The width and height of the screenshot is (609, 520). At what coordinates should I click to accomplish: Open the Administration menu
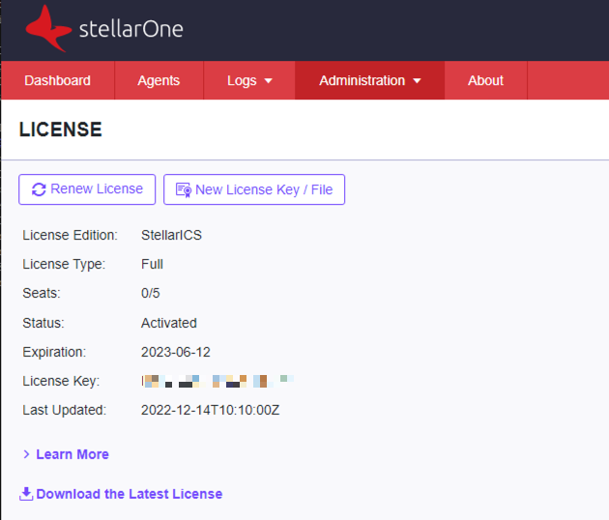pyautogui.click(x=362, y=80)
